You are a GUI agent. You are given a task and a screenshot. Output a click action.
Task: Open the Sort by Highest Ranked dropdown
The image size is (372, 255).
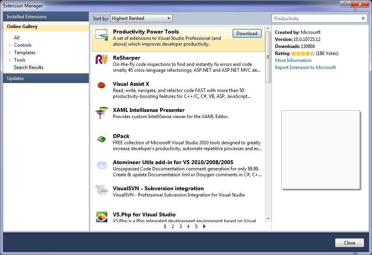click(141, 18)
